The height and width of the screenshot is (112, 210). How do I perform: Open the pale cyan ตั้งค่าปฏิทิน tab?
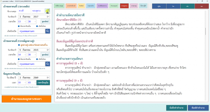143,6
